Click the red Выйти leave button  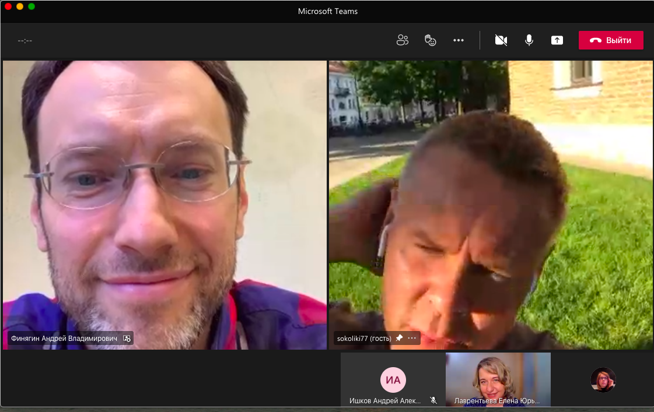611,40
